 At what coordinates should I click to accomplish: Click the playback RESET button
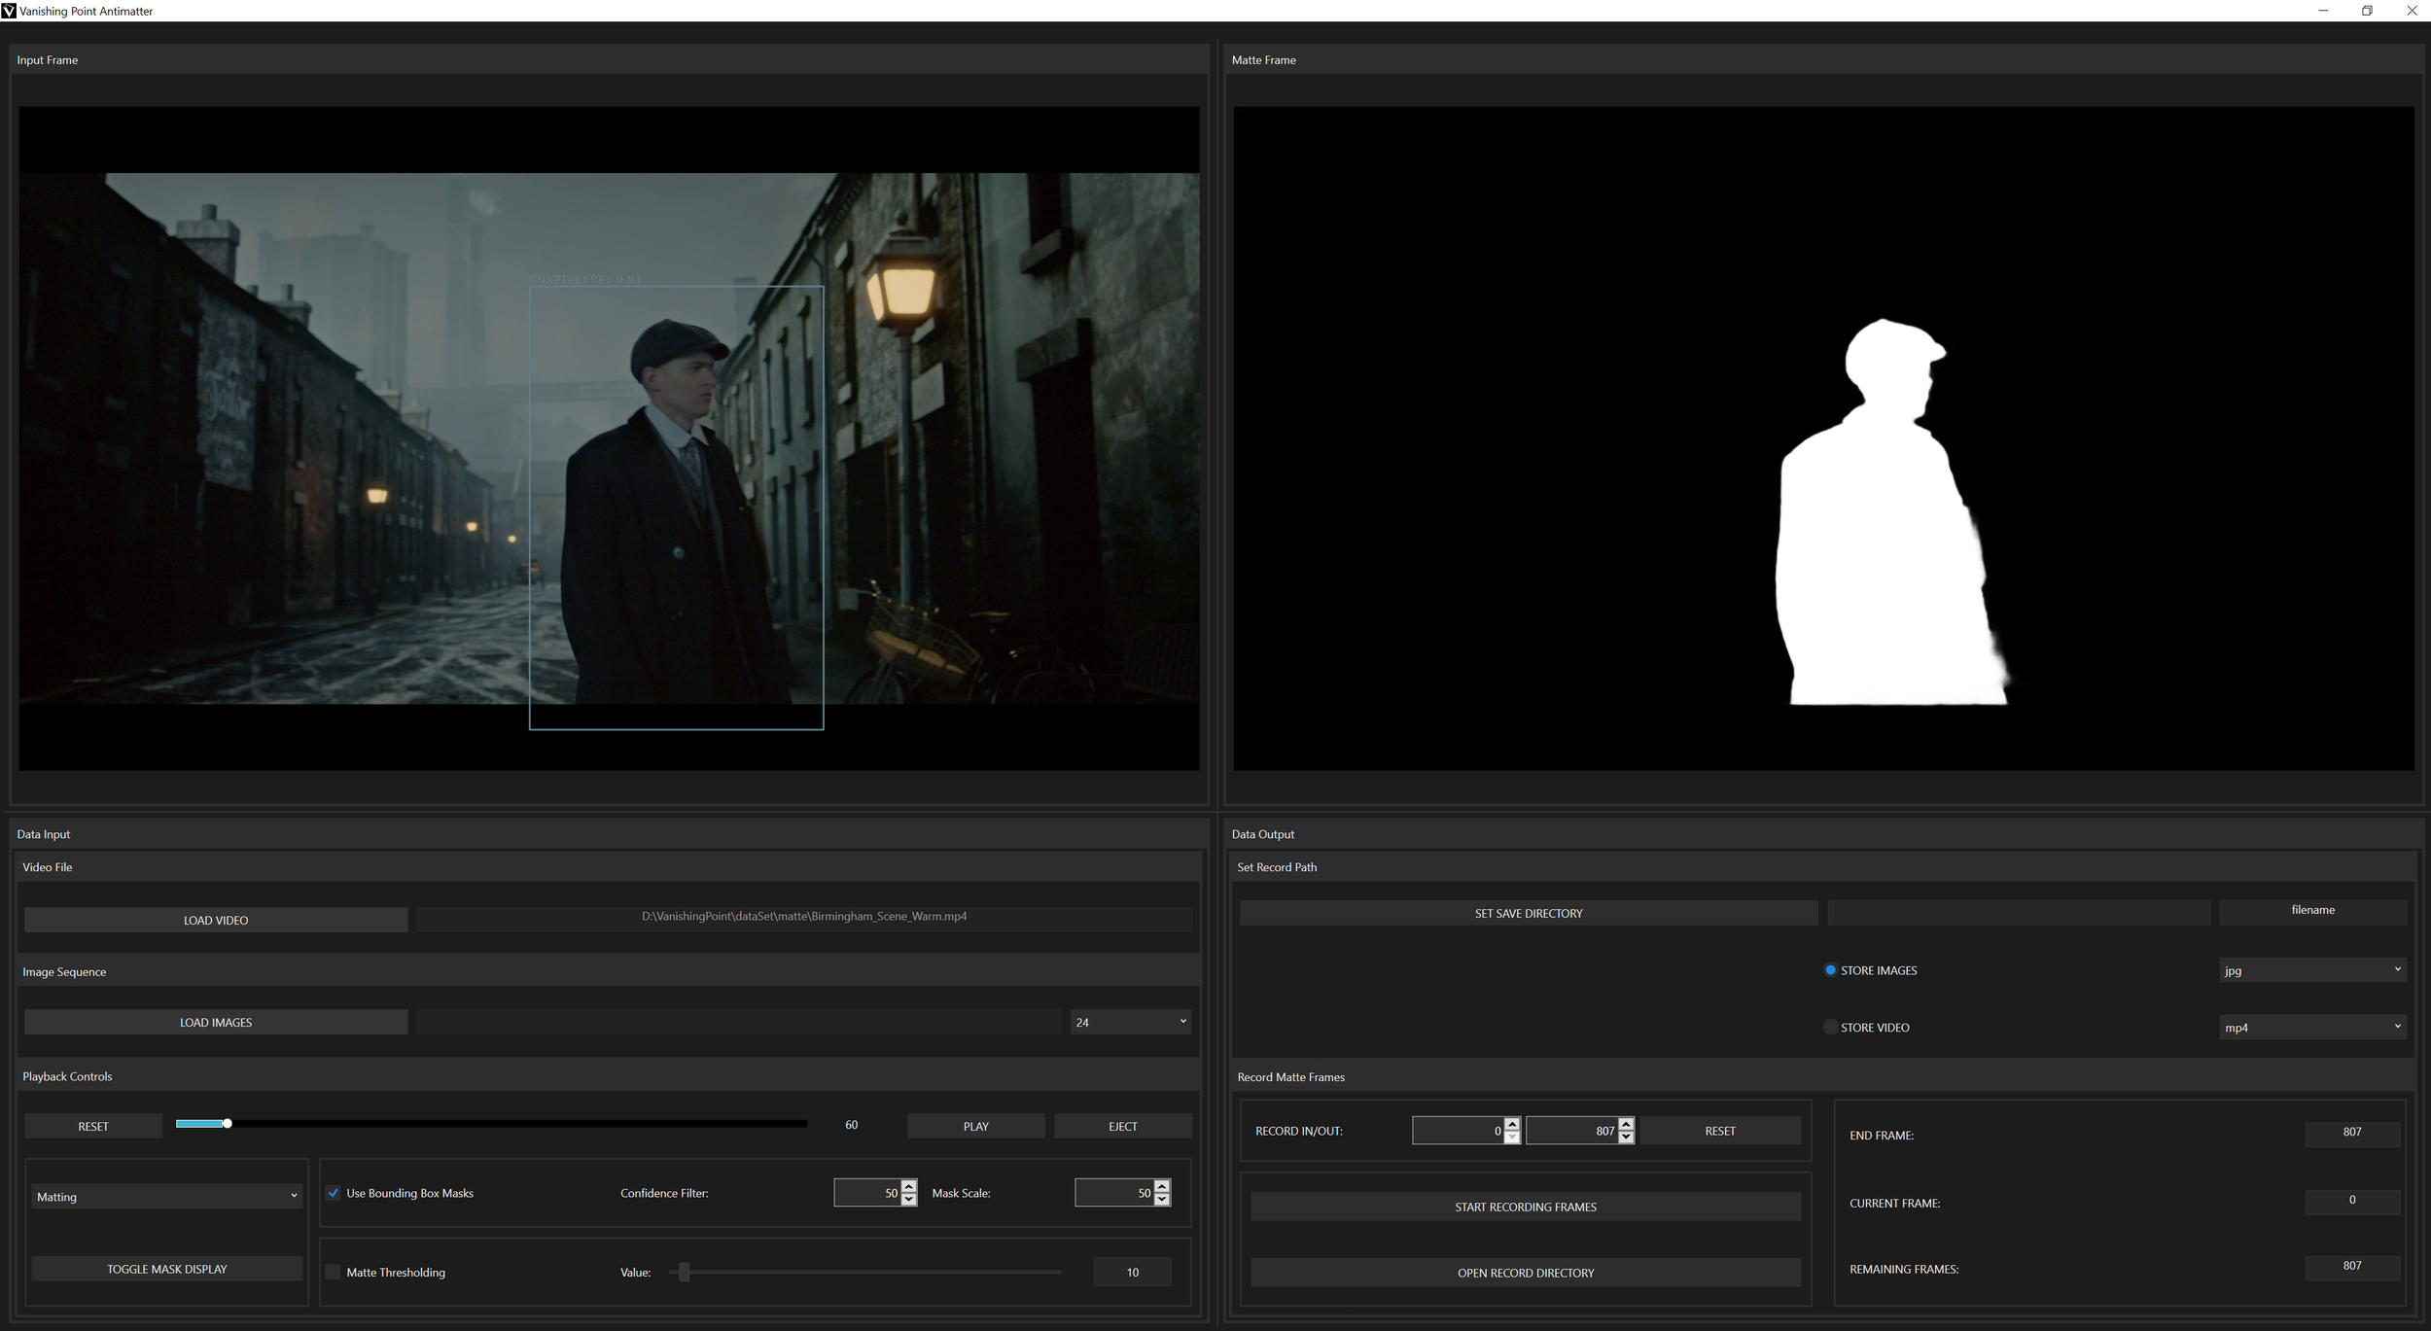93,1126
